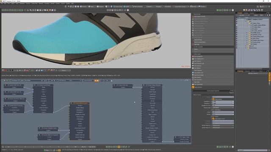Toggle visibility eye of DIY_Upper_Group item

237,23
